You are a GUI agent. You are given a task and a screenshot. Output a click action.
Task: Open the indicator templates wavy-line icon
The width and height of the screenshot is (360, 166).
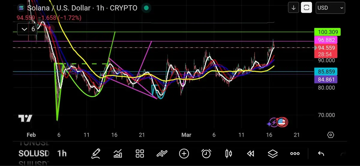[162, 154]
